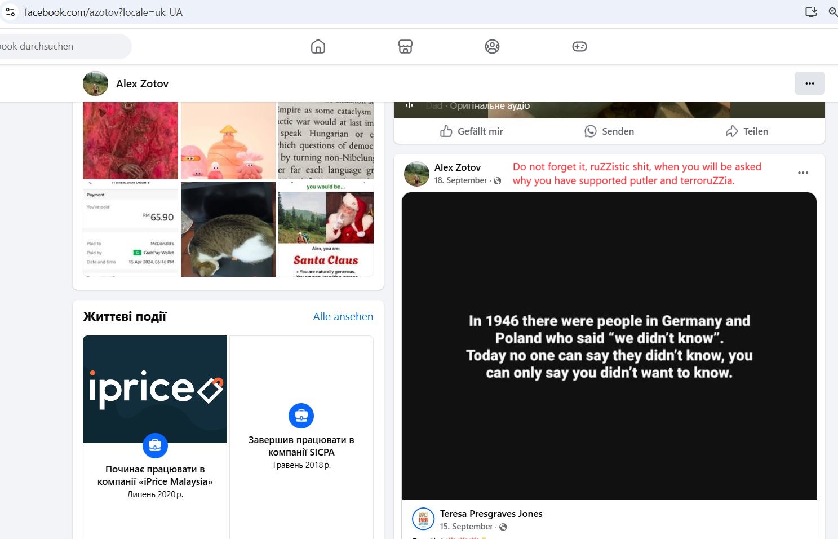Click the thumbs-up Gefällt mir button

pos(471,131)
